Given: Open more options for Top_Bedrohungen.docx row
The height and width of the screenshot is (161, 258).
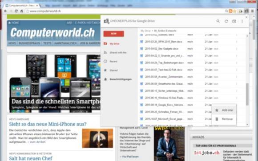Looking at the screenshot, I should (237, 63).
